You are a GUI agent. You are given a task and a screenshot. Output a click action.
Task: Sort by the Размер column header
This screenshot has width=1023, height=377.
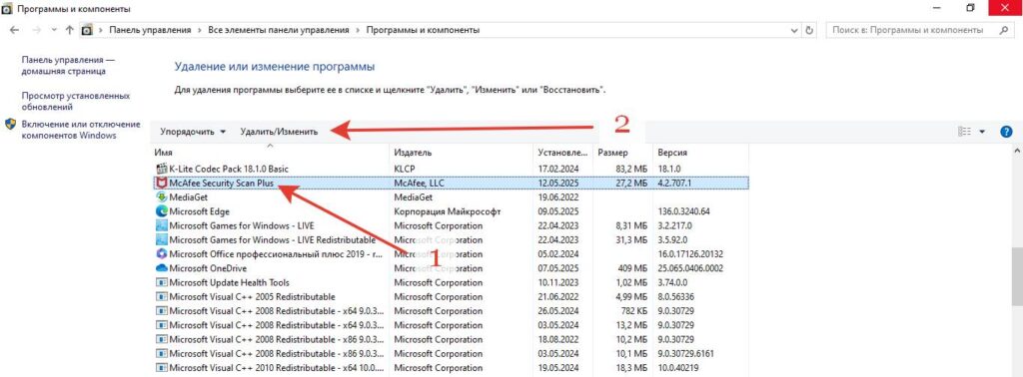pyautogui.click(x=622, y=153)
